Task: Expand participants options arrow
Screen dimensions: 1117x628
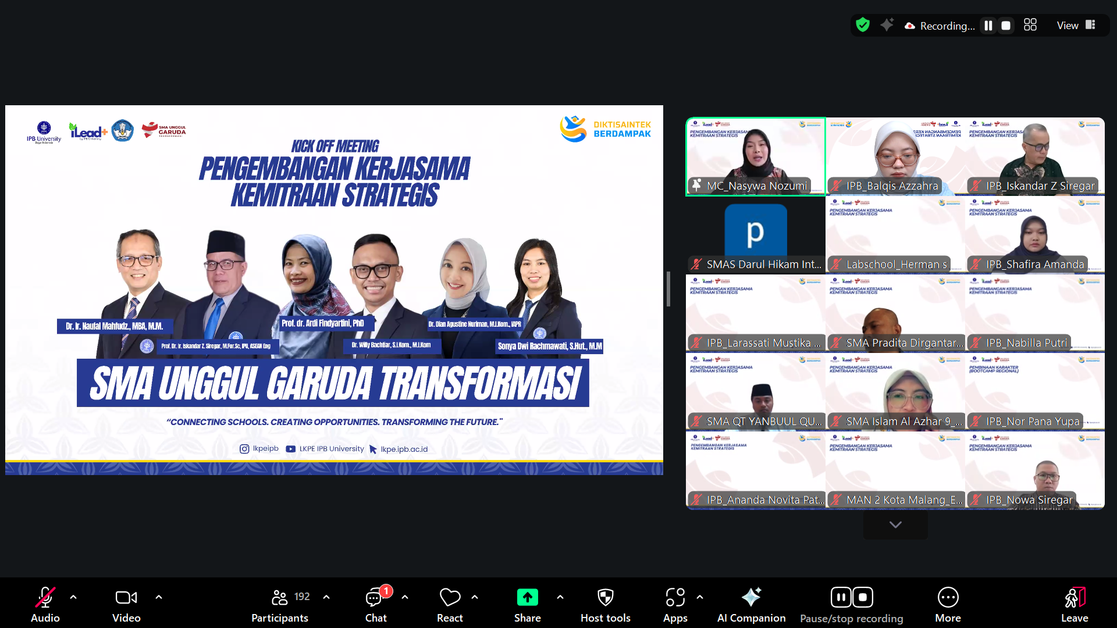Action: (326, 597)
